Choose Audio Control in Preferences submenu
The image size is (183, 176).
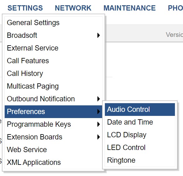point(140,109)
